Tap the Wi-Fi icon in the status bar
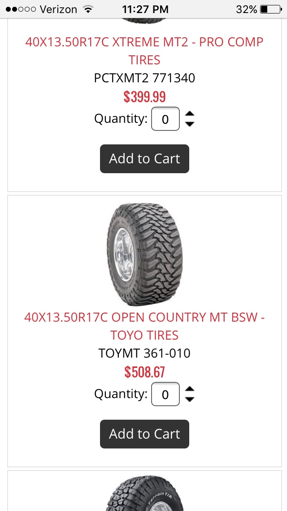 tap(88, 9)
